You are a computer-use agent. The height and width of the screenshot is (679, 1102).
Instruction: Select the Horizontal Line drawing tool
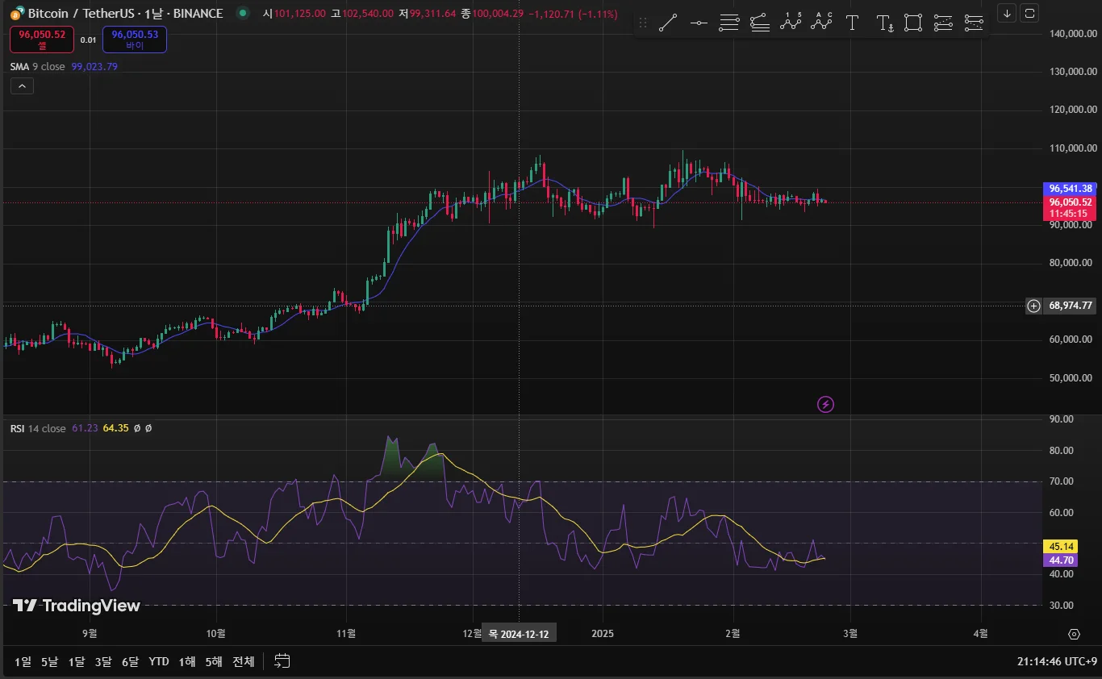point(699,23)
